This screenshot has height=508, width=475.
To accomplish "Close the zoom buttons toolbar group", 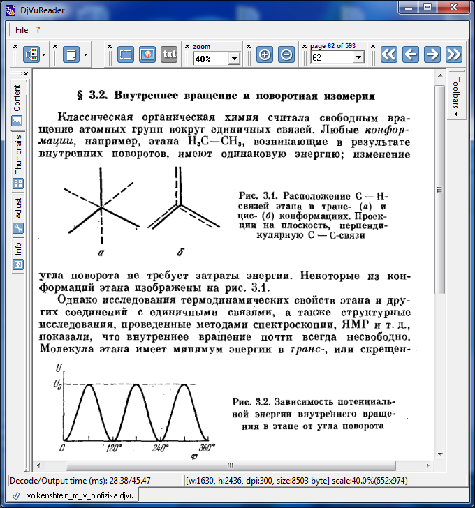I will (x=249, y=47).
